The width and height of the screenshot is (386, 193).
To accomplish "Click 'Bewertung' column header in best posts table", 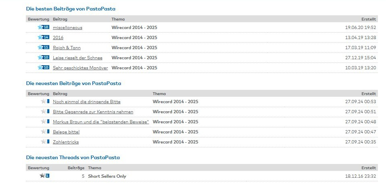I will pos(38,19).
